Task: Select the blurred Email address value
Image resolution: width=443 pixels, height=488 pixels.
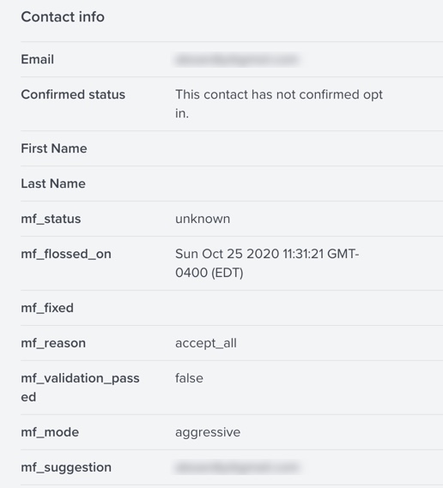Action: (x=238, y=59)
